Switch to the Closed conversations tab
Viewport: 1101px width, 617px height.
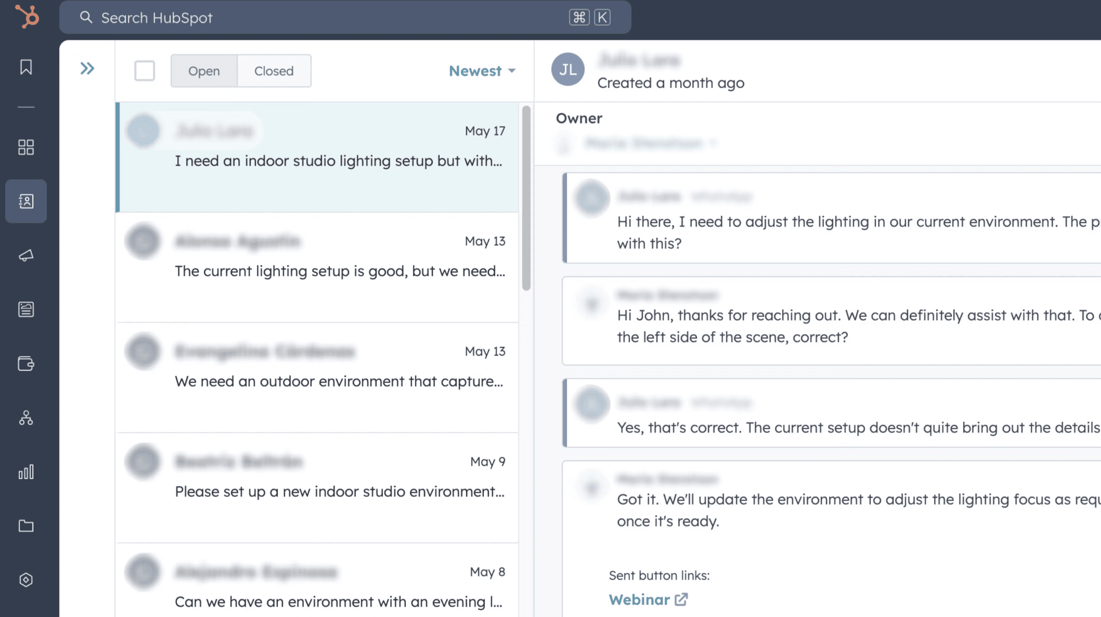273,71
